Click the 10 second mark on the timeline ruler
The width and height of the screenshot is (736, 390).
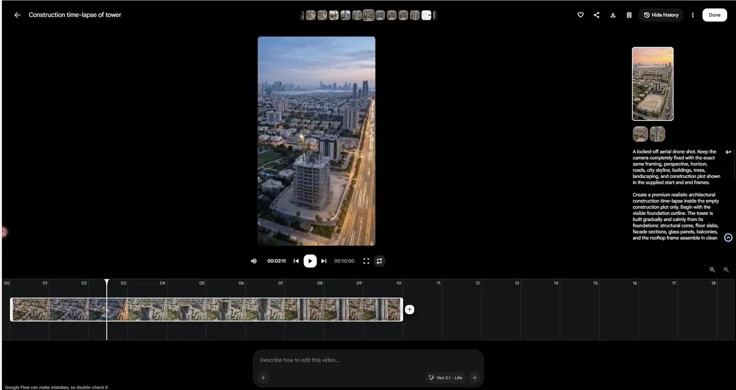coord(399,283)
